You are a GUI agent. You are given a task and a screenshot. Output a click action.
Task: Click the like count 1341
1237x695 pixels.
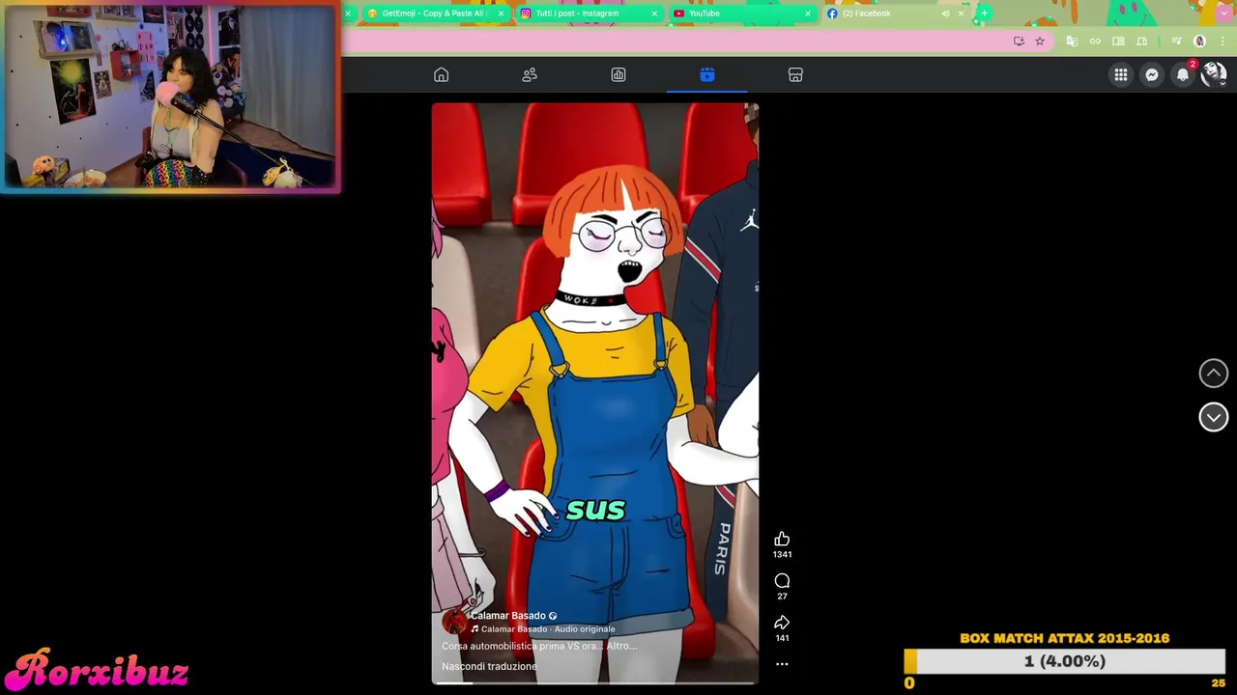782,555
